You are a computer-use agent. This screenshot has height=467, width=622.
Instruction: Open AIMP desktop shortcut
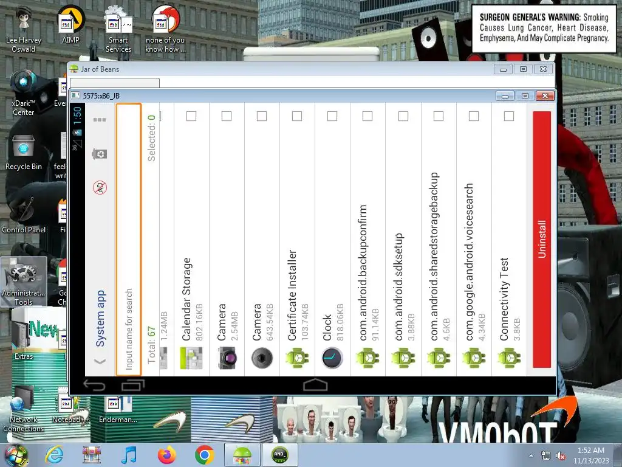point(70,25)
